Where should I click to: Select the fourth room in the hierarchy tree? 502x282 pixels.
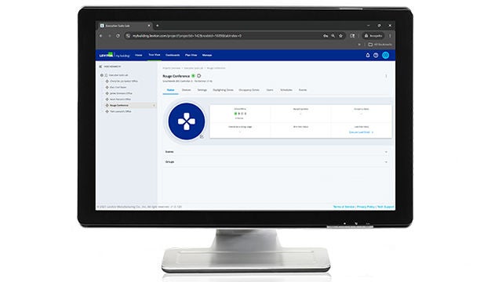(120, 99)
